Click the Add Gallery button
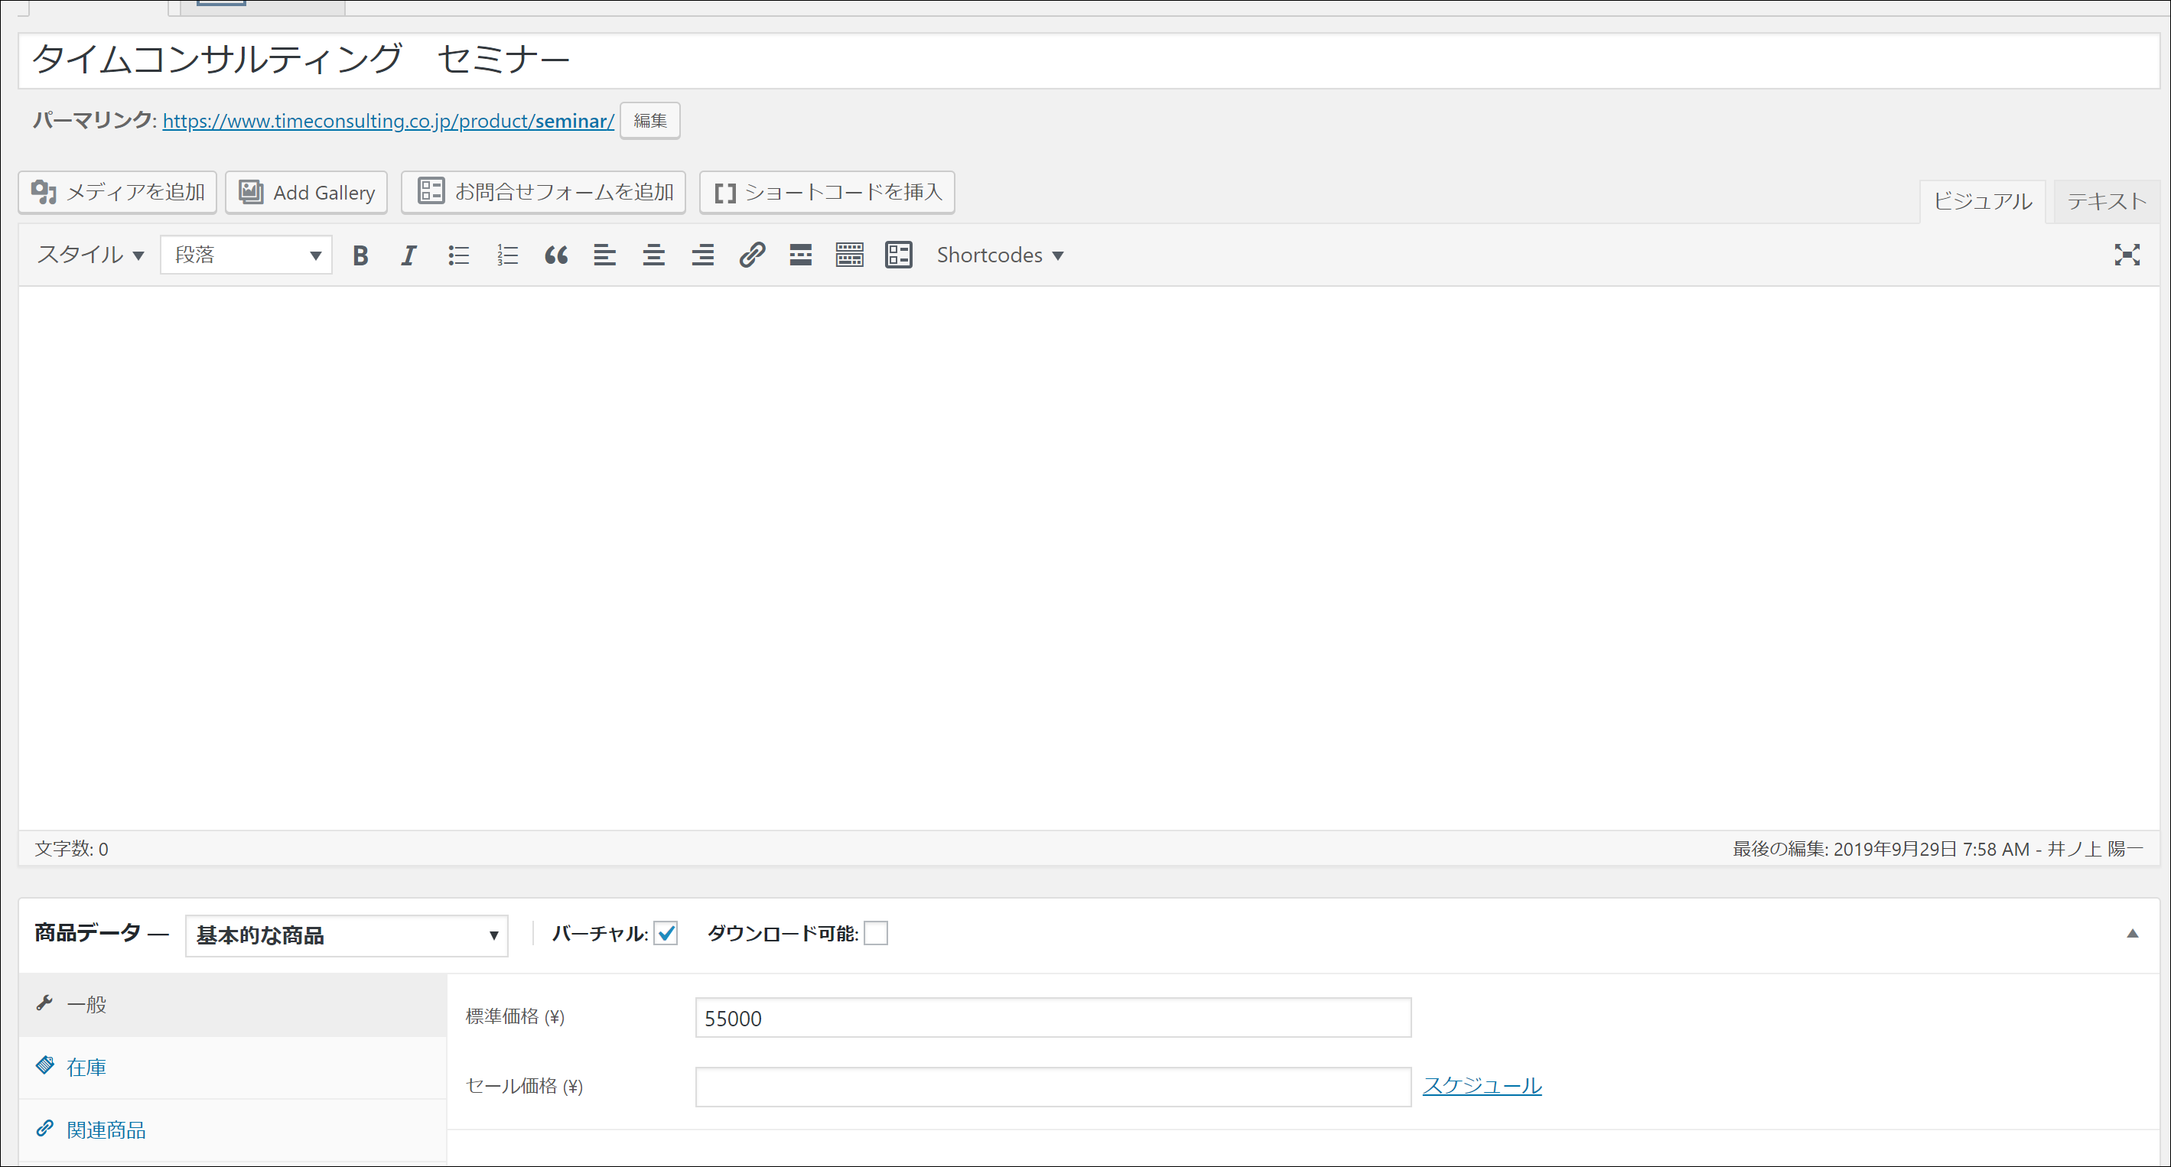Image resolution: width=2171 pixels, height=1167 pixels. pos(307,192)
